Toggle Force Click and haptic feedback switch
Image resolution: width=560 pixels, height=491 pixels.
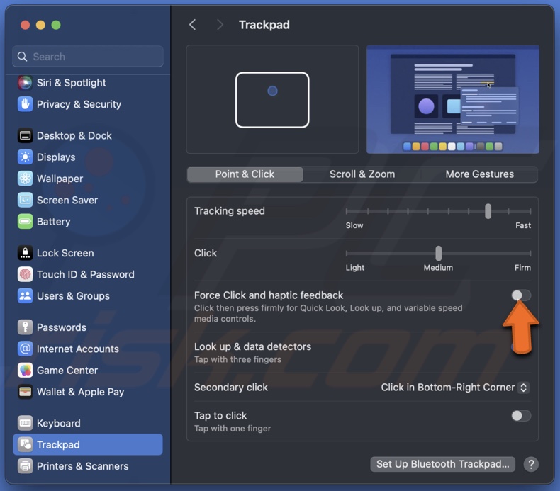tap(521, 295)
